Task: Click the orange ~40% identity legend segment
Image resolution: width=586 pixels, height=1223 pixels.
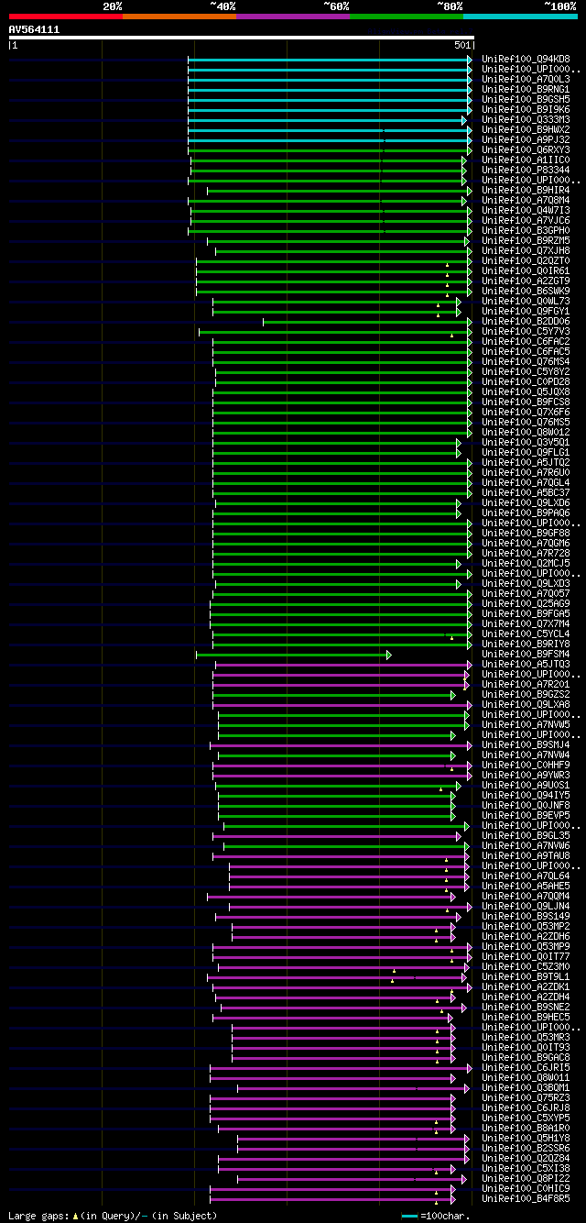Action: pyautogui.click(x=179, y=17)
